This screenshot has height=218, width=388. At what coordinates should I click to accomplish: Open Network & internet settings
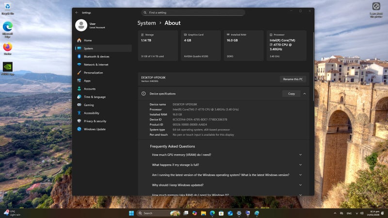tap(103, 64)
